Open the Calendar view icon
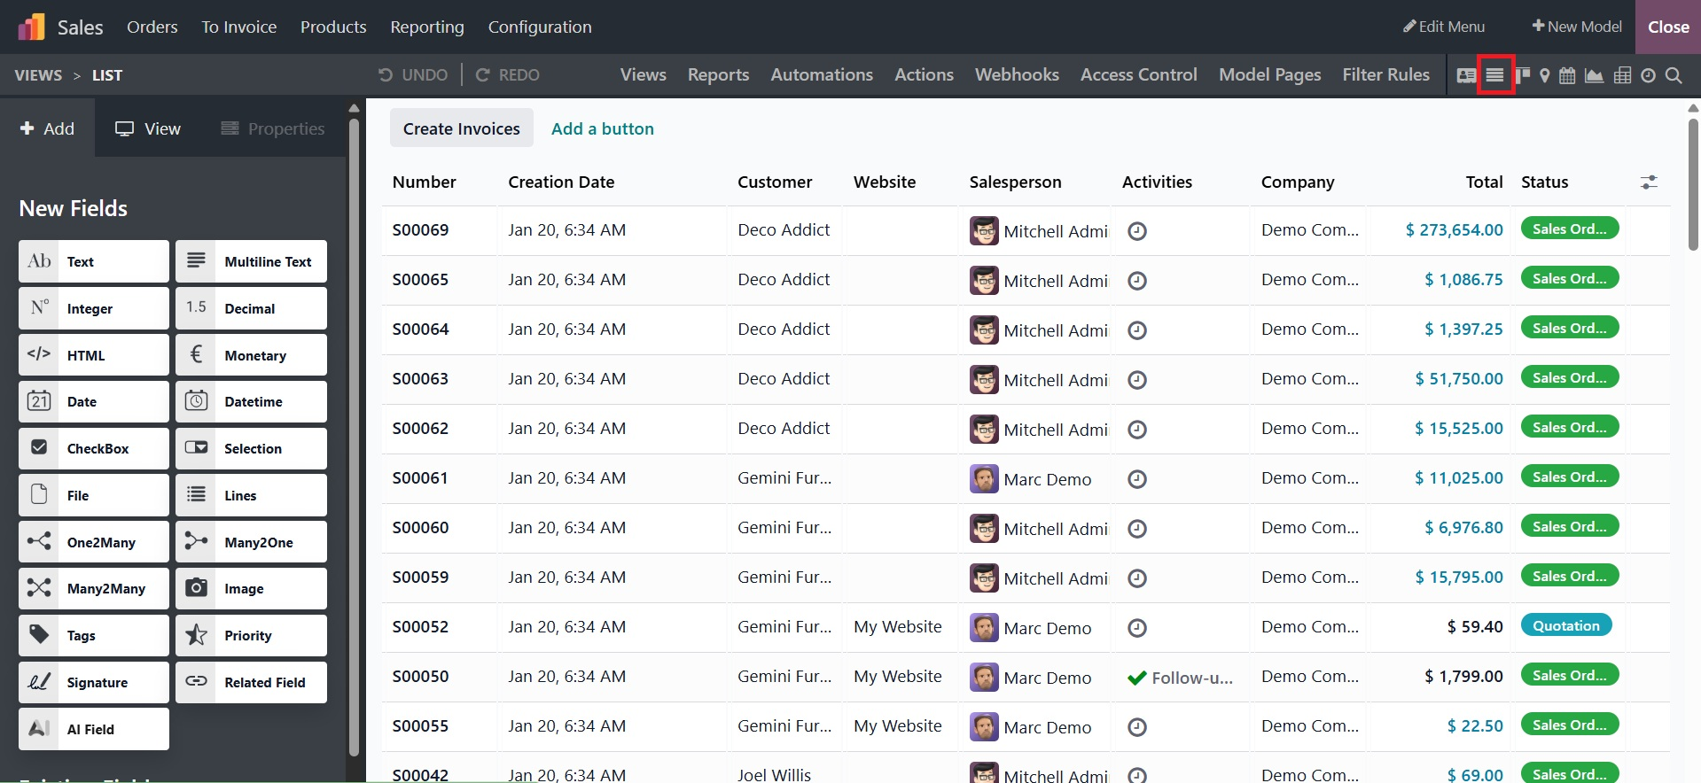1701x783 pixels. click(x=1567, y=75)
